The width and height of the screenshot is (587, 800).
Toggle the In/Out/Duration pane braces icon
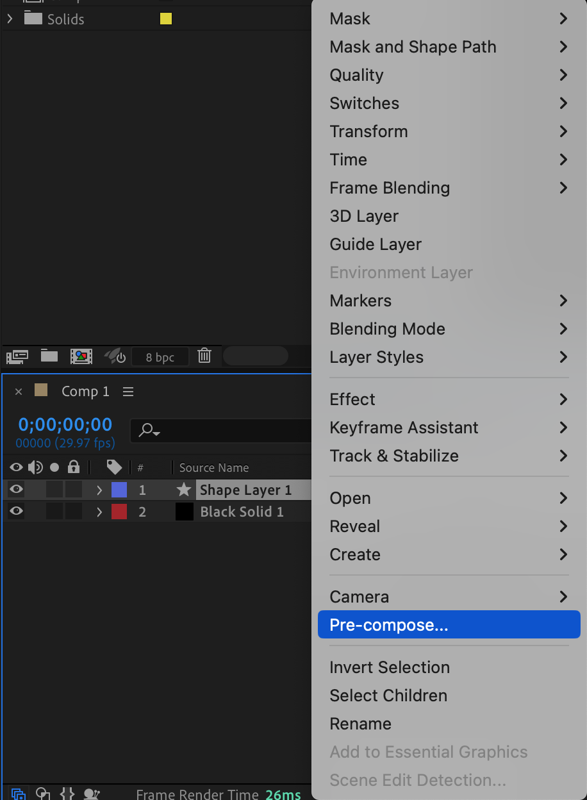[x=67, y=794]
